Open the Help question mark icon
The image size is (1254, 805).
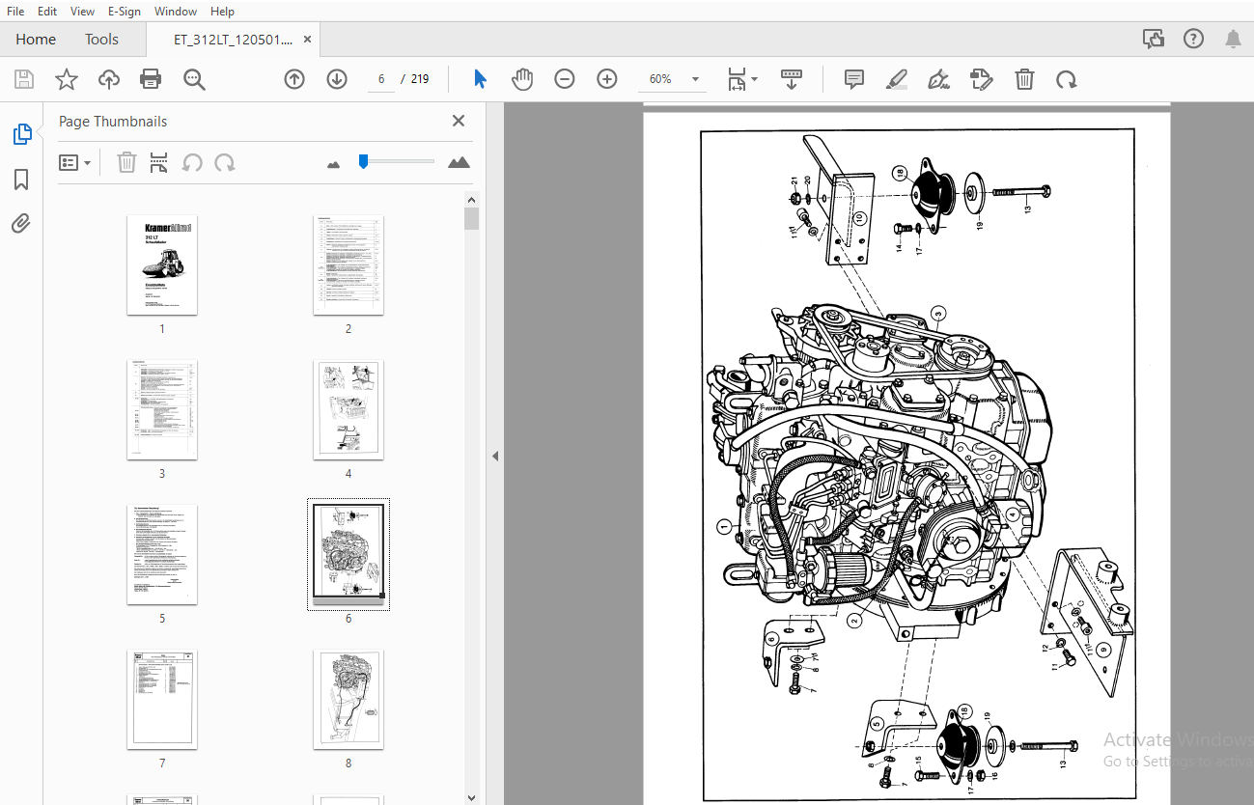pyautogui.click(x=1194, y=40)
